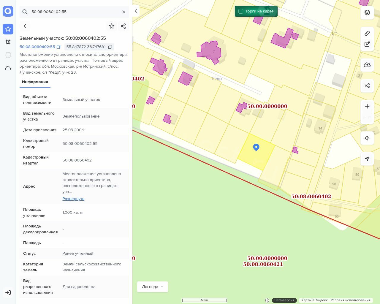Viewport: 380px width, 304px height.
Task: Zoom in on the map
Action: (x=367, y=106)
